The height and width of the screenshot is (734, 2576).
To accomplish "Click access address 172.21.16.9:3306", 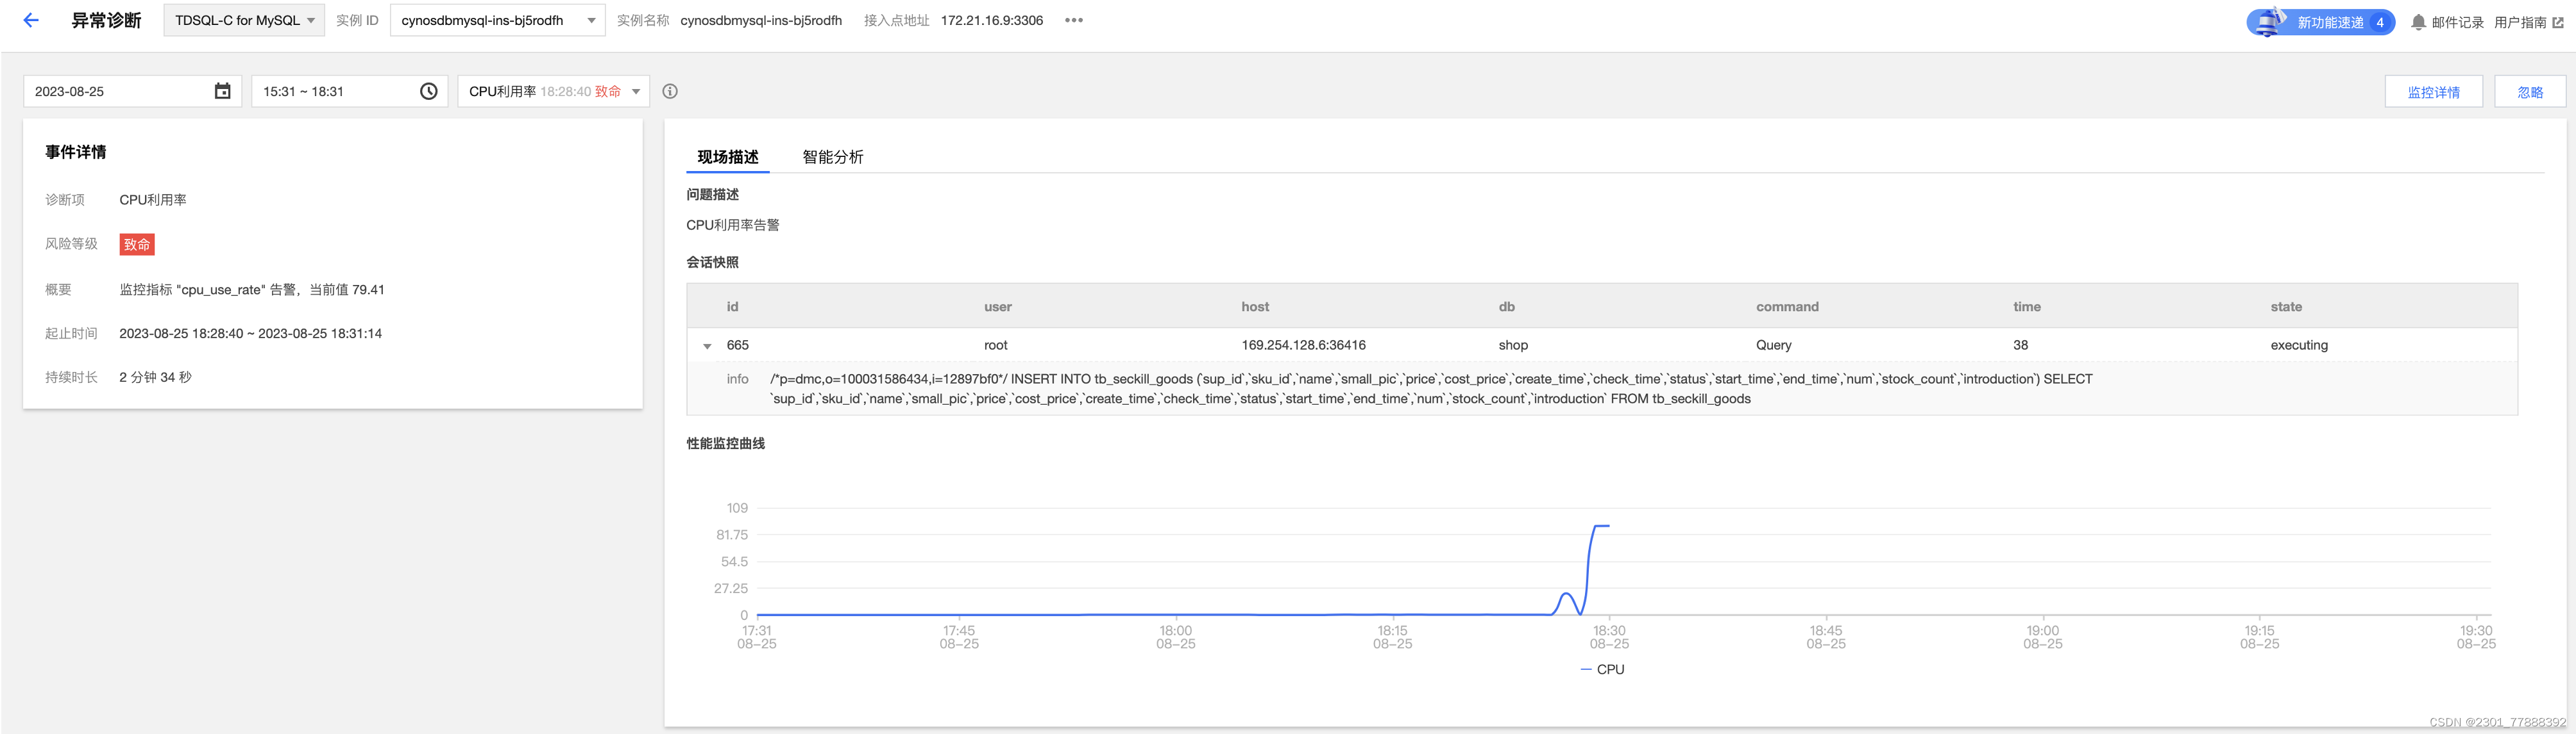I will click(x=991, y=20).
